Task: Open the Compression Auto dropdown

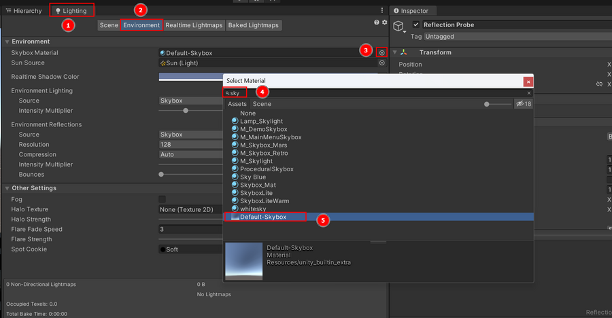Action: (191, 154)
